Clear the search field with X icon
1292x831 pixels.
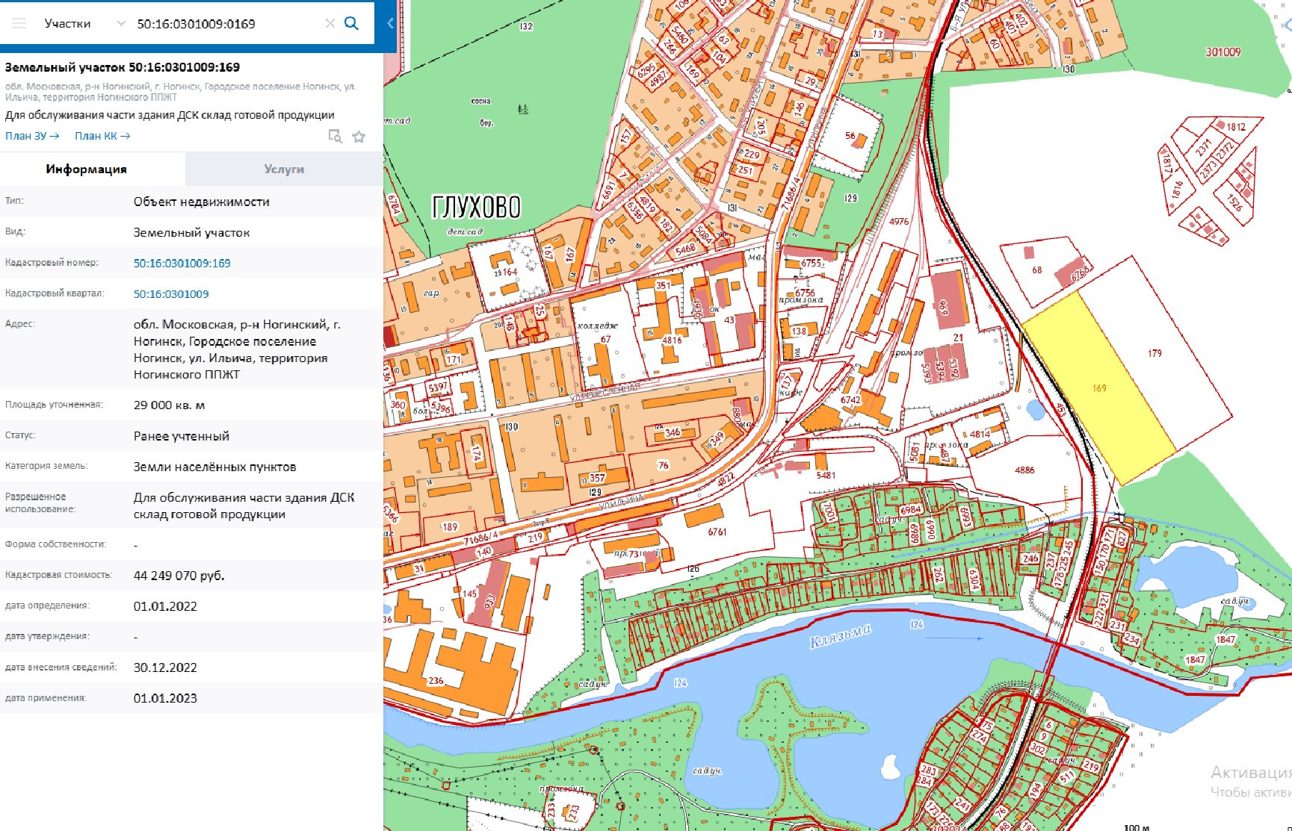click(x=330, y=23)
